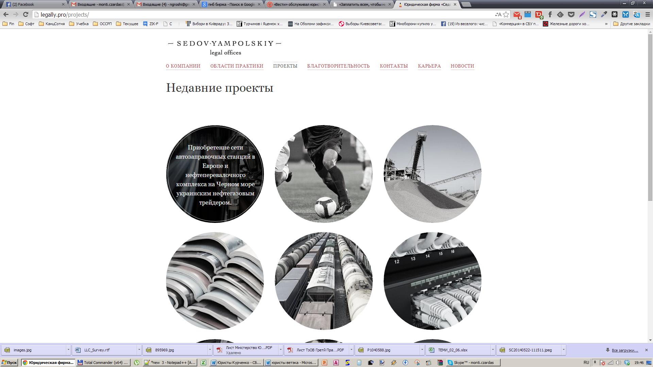Open the uTorrent taskbar icon

click(137, 363)
